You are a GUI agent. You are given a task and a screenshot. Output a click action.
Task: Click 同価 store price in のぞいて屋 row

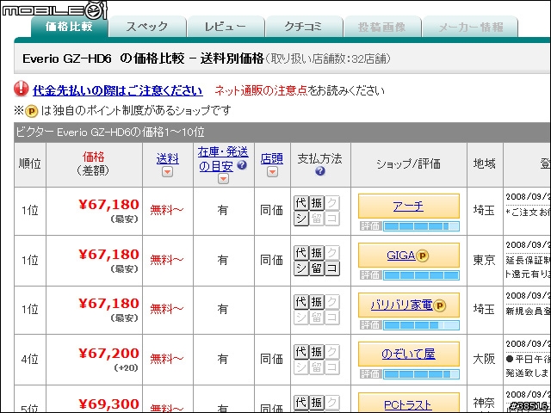click(272, 359)
